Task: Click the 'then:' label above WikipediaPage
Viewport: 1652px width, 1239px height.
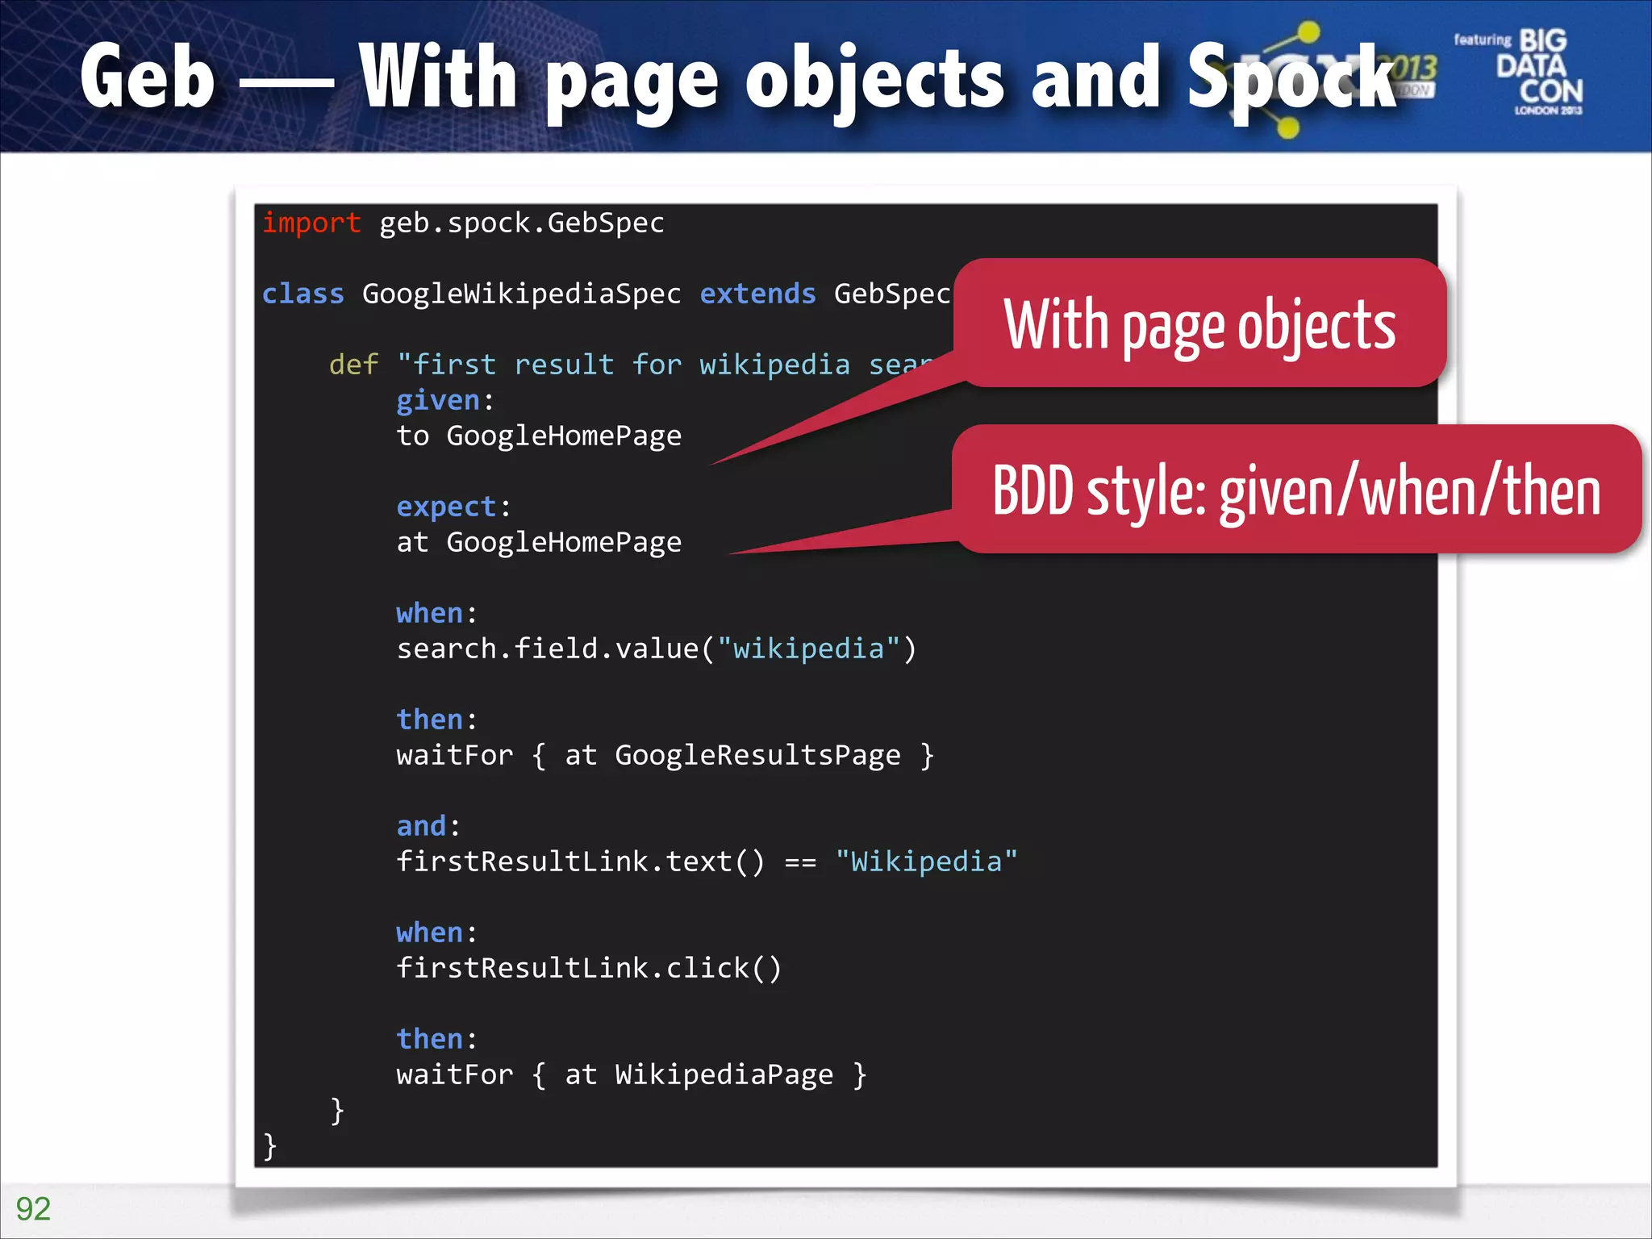Action: (436, 1039)
